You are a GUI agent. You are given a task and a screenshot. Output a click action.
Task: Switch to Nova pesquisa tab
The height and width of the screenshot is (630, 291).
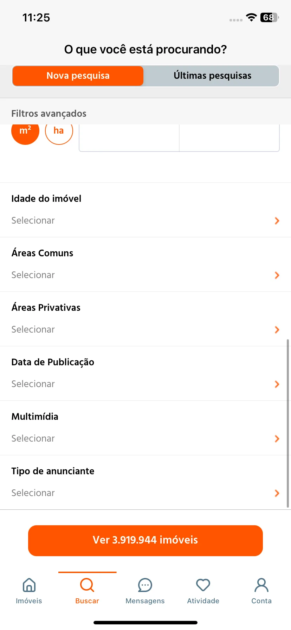[x=78, y=76]
